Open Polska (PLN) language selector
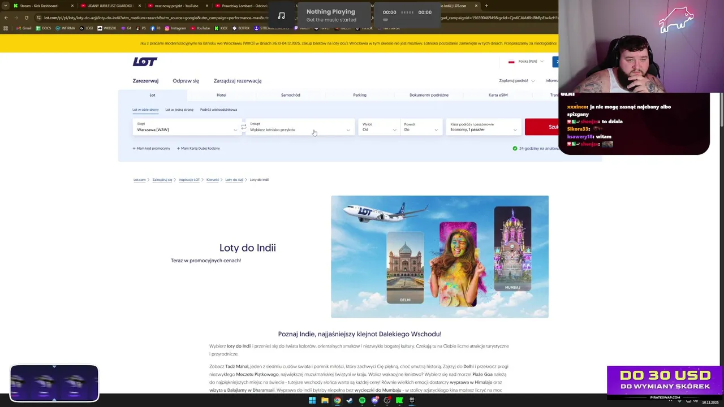724x407 pixels. coord(526,61)
